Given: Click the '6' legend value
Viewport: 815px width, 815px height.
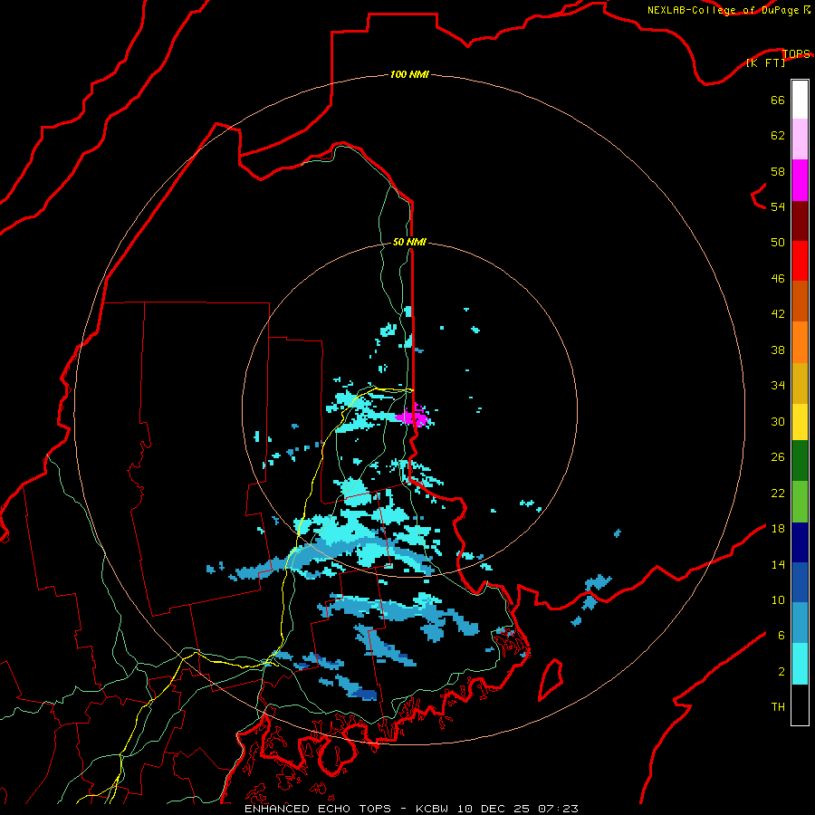Looking at the screenshot, I should 781,635.
